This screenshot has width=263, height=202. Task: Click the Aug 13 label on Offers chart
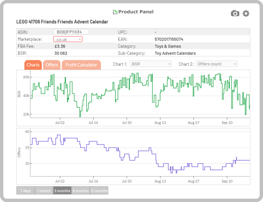click(160, 181)
